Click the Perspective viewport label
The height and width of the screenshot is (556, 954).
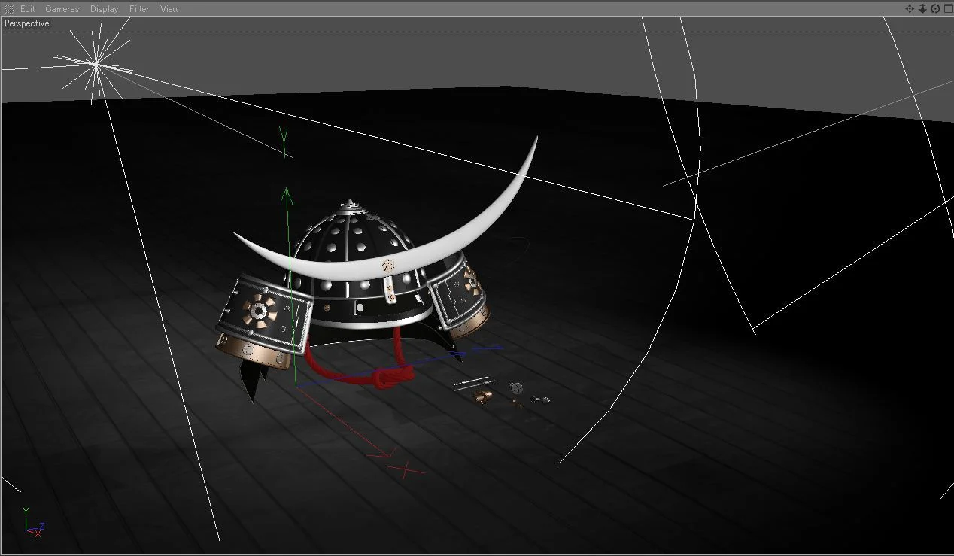26,23
